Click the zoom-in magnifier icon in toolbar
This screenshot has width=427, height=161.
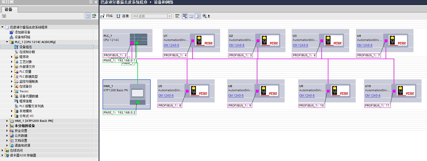[205, 16]
